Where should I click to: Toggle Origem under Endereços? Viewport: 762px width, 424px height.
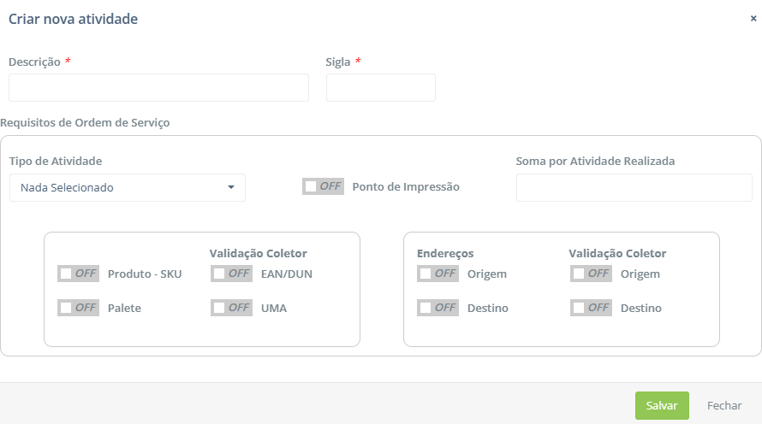tap(438, 274)
